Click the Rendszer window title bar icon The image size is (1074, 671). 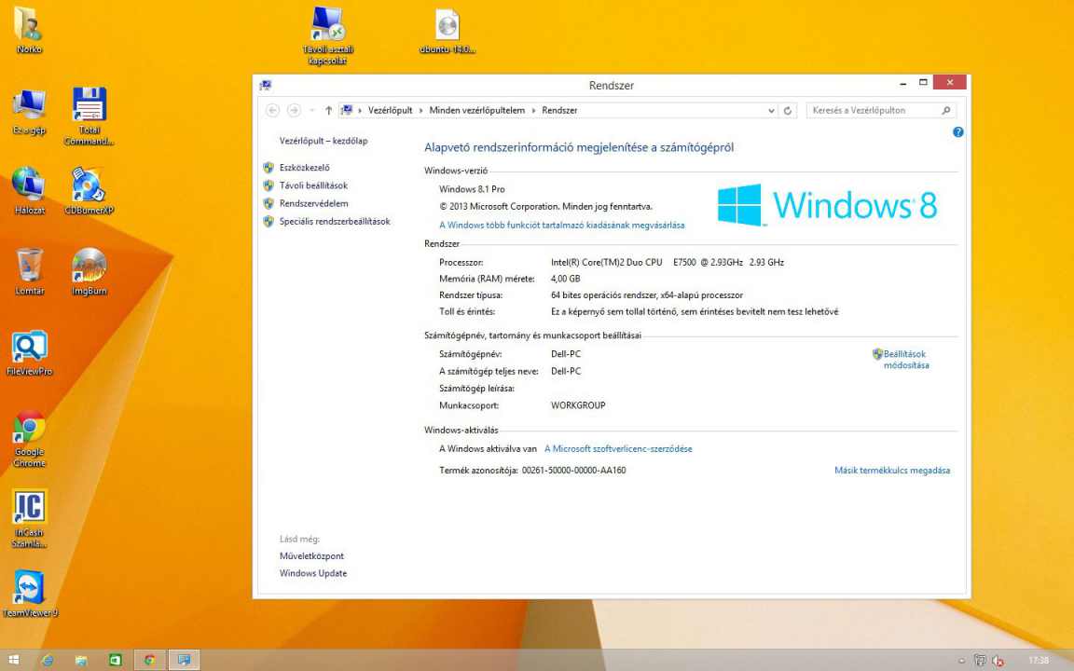click(266, 85)
